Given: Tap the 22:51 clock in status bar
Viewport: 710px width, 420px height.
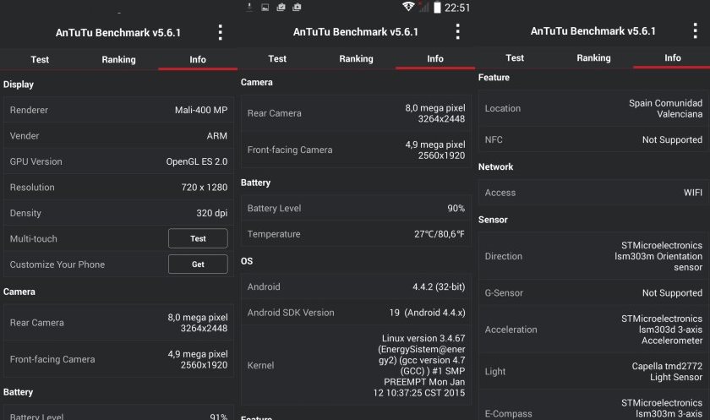Looking at the screenshot, I should click(x=457, y=8).
